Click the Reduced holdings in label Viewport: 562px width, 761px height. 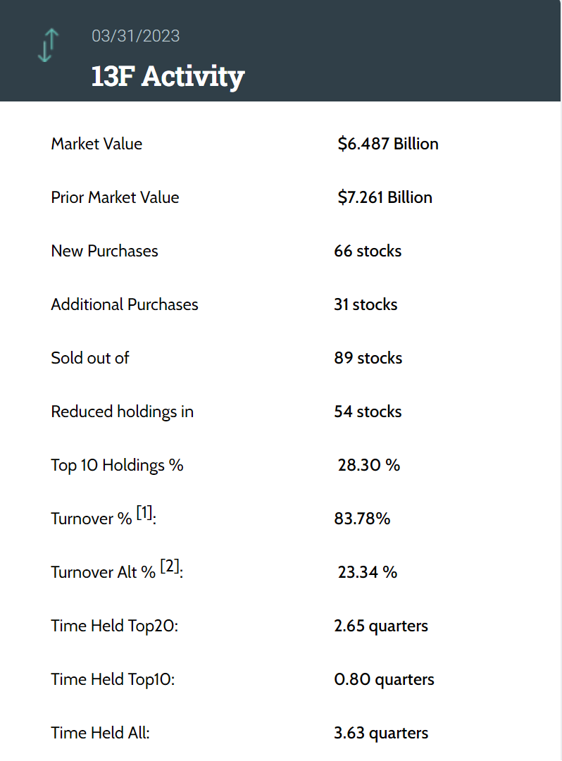(122, 412)
